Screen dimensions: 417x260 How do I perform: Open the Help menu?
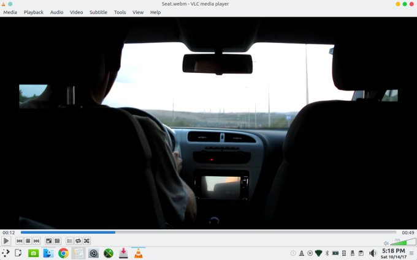coord(155,12)
